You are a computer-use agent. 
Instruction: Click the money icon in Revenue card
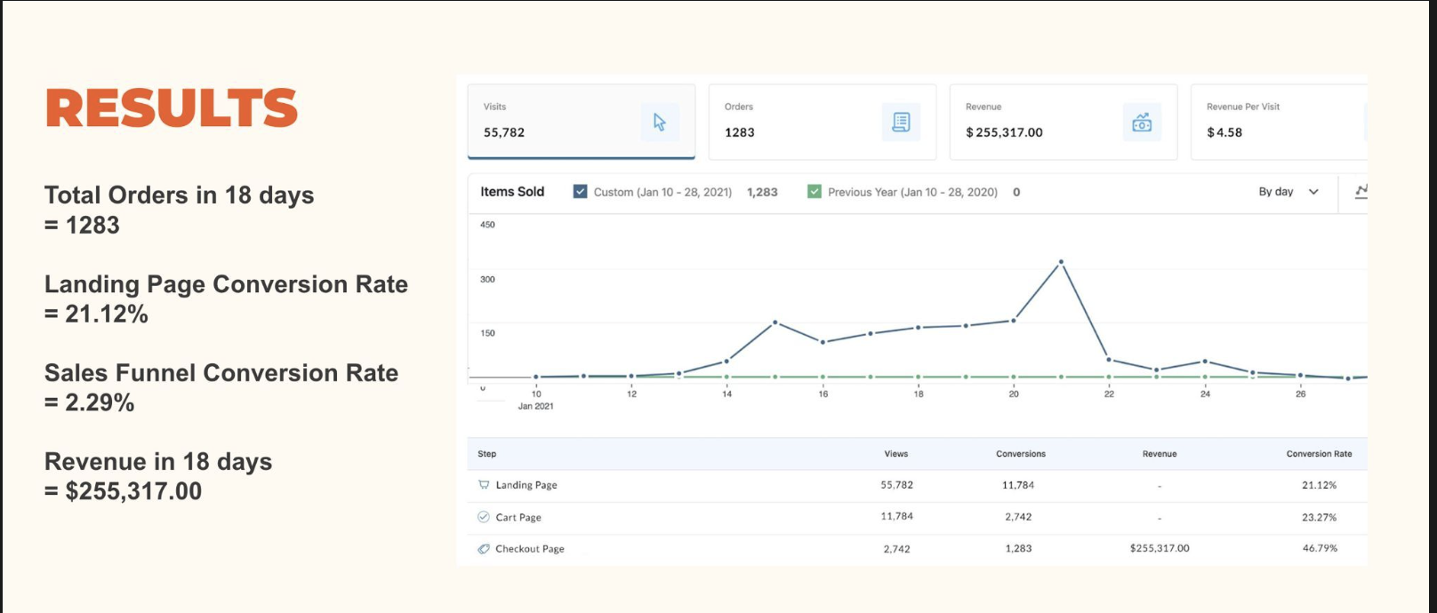click(1142, 123)
